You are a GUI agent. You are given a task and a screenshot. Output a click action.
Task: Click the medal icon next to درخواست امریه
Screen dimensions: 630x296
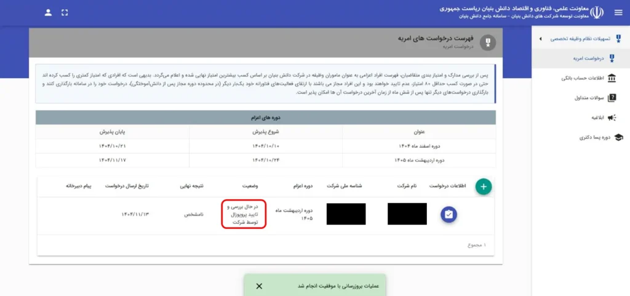pos(612,58)
